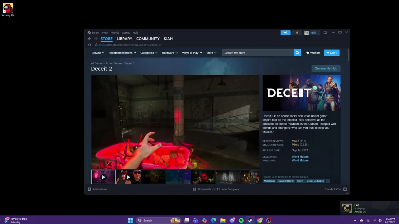The width and height of the screenshot is (399, 224).
Task: Switch to the COMMUNITY tab
Action: click(148, 39)
